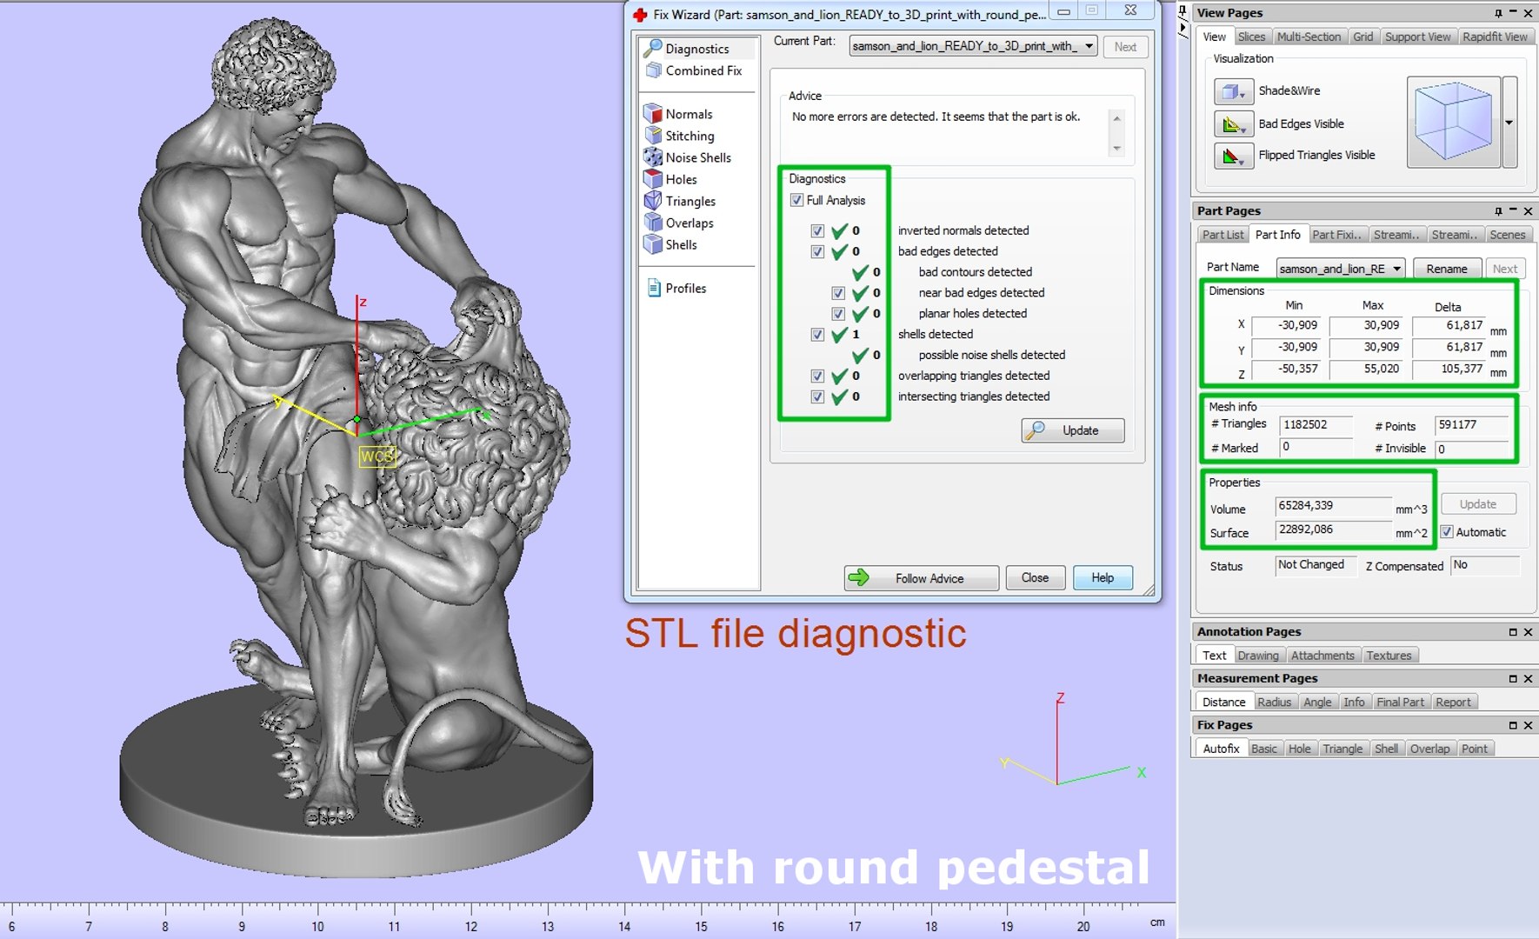
Task: Switch to the Part List tab
Action: 1223,235
